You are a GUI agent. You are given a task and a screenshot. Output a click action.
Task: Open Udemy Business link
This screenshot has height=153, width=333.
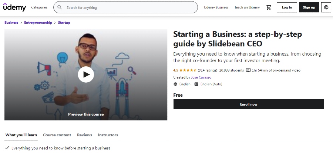pos(216,7)
